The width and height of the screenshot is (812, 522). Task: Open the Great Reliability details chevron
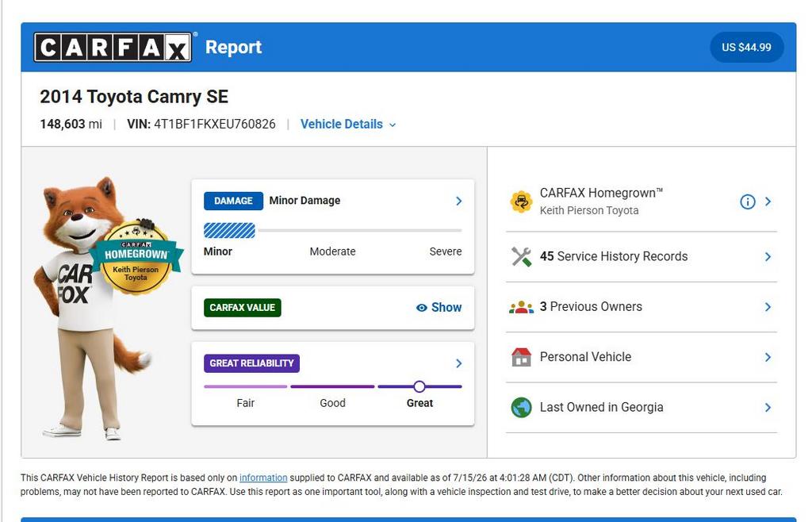pos(459,363)
